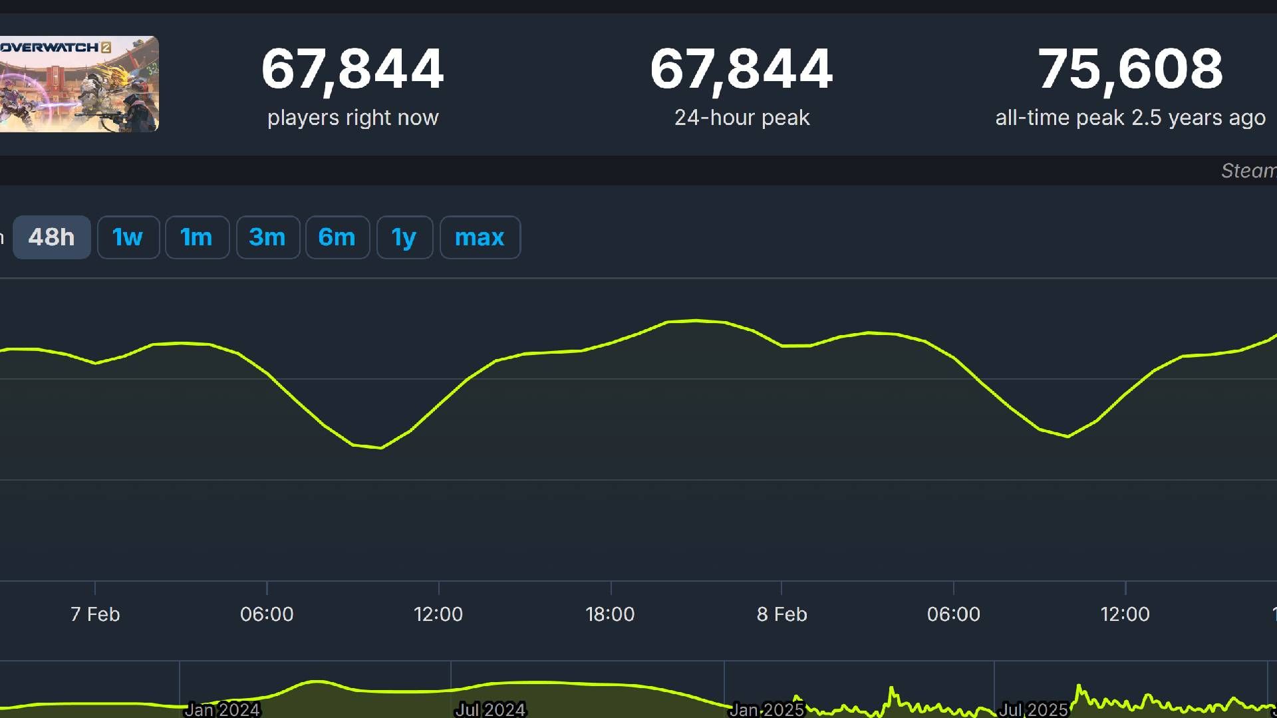Switch chart range to 1w
The image size is (1277, 718).
[x=128, y=237]
